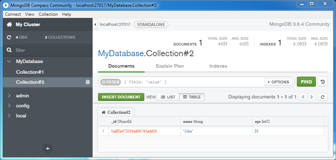Switch to the Documents tab
The width and height of the screenshot is (336, 160).
121,66
